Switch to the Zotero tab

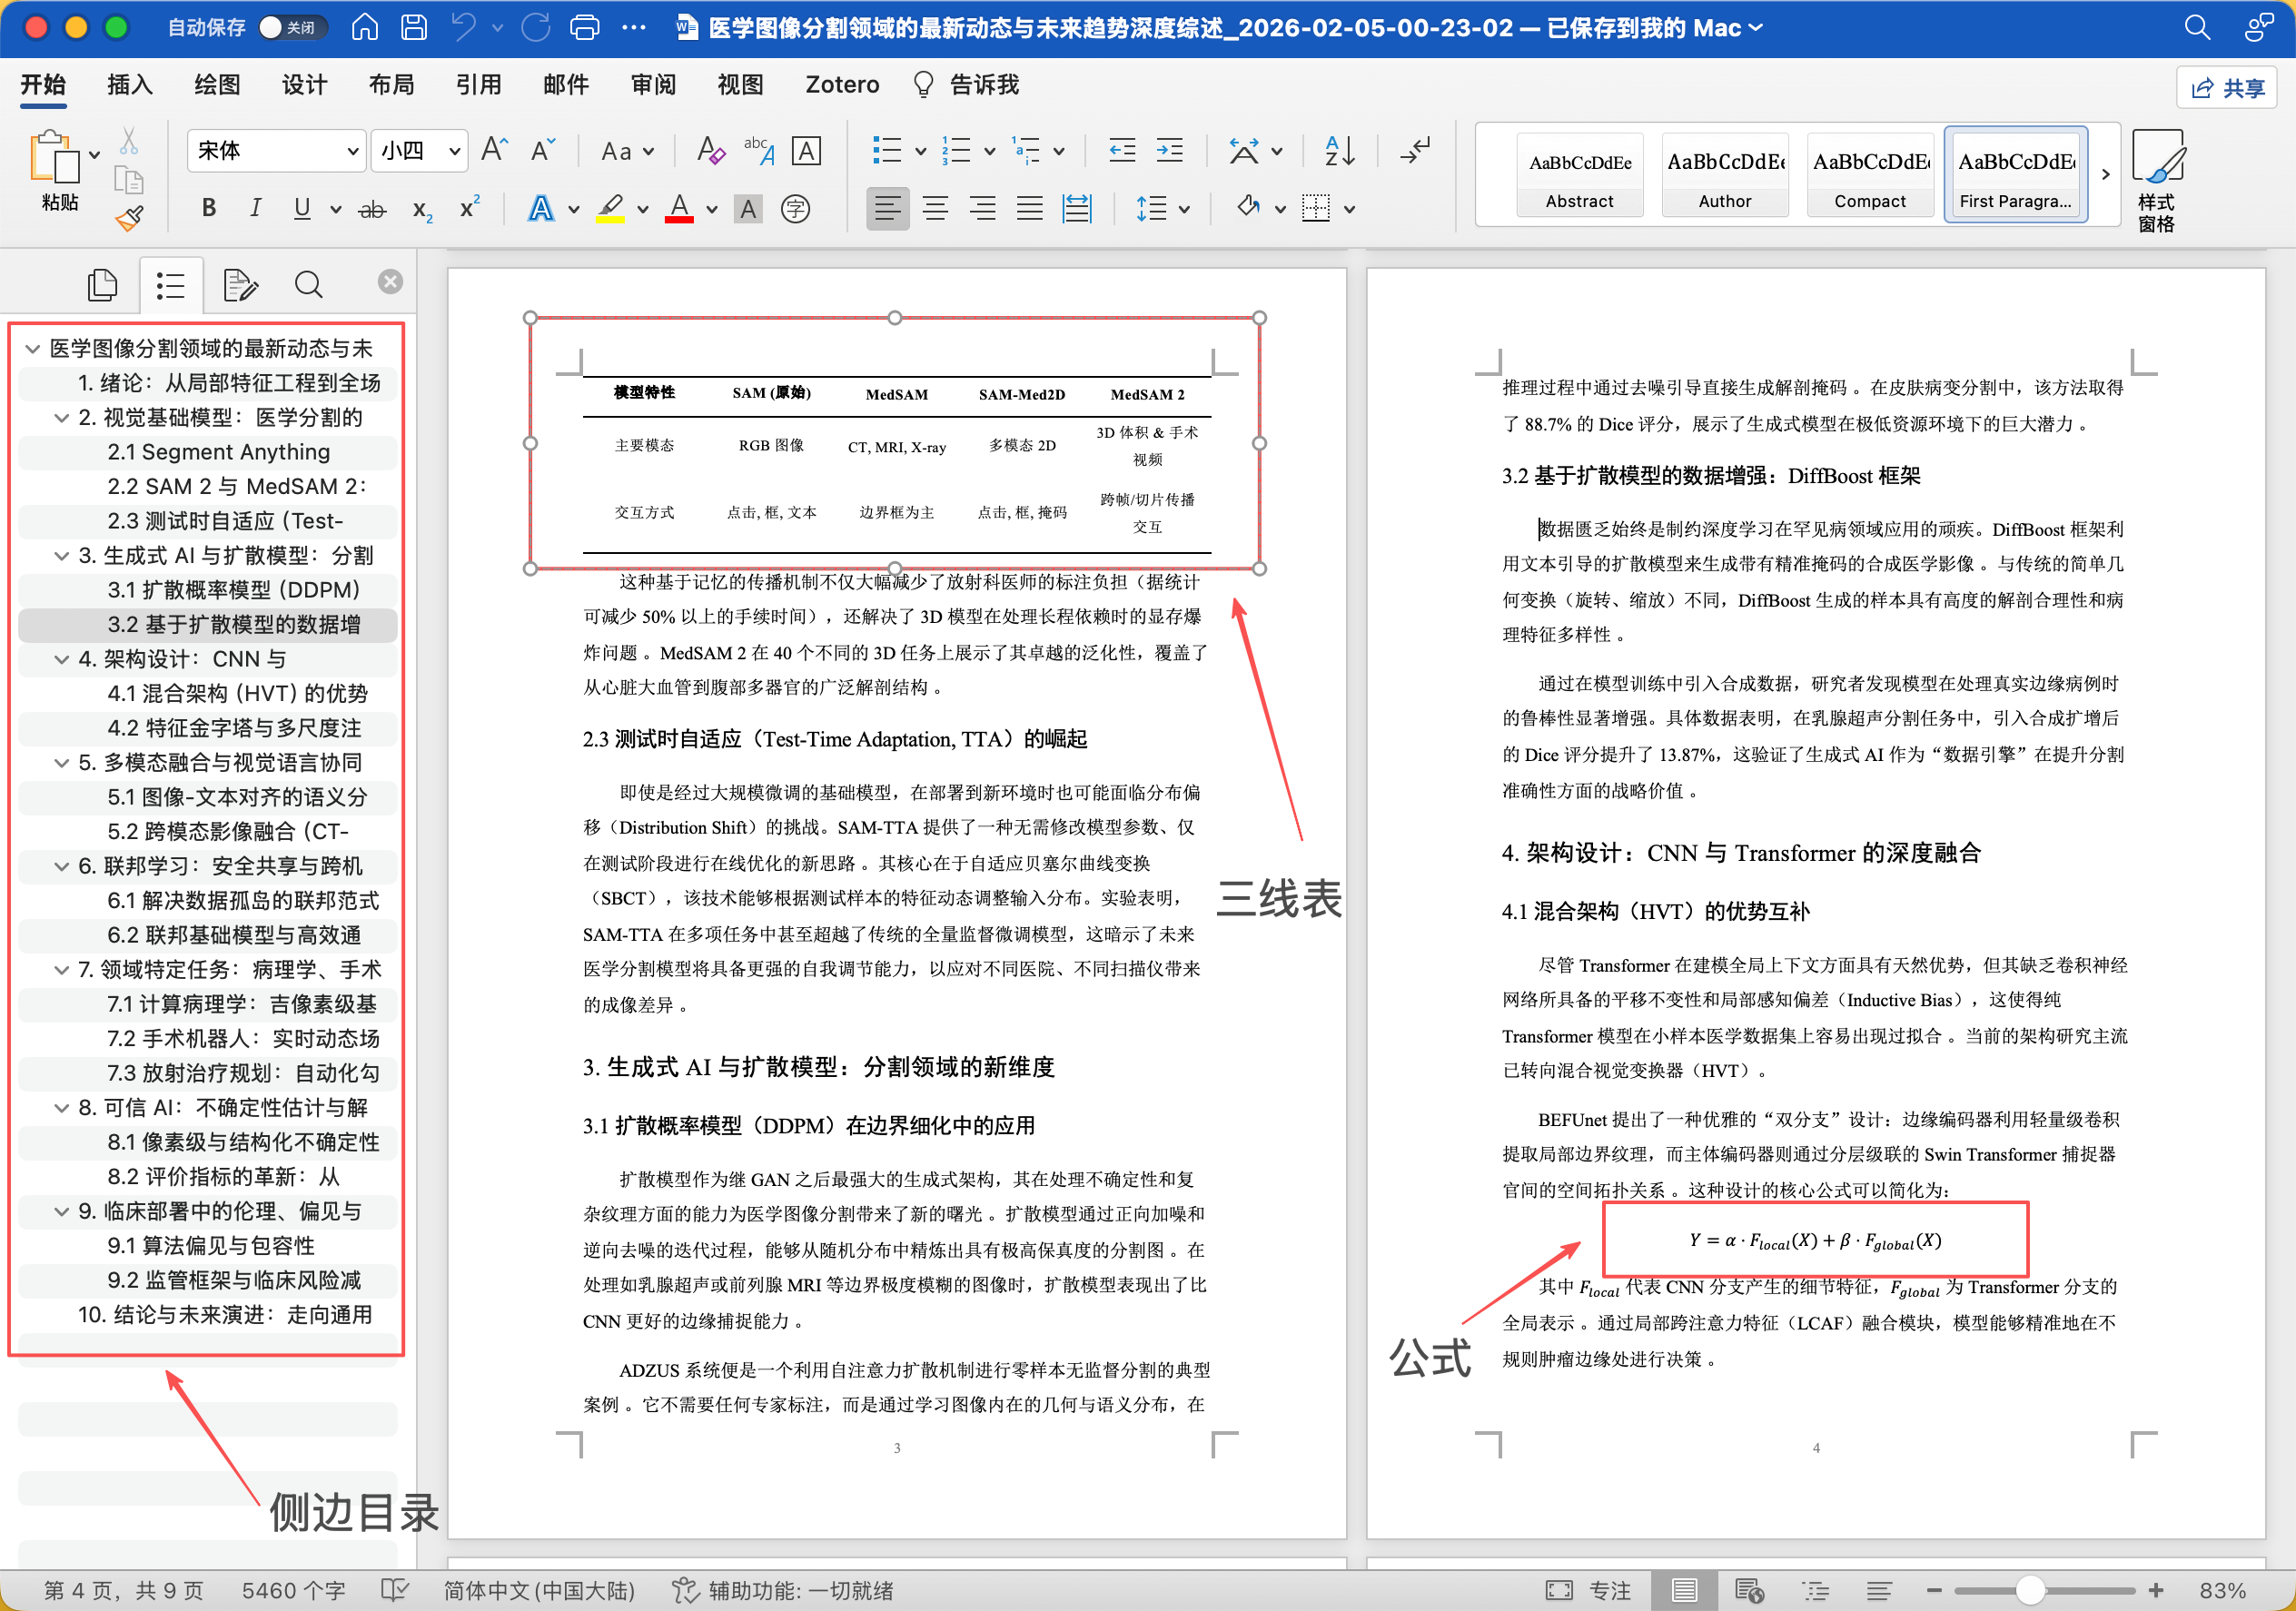tap(842, 85)
